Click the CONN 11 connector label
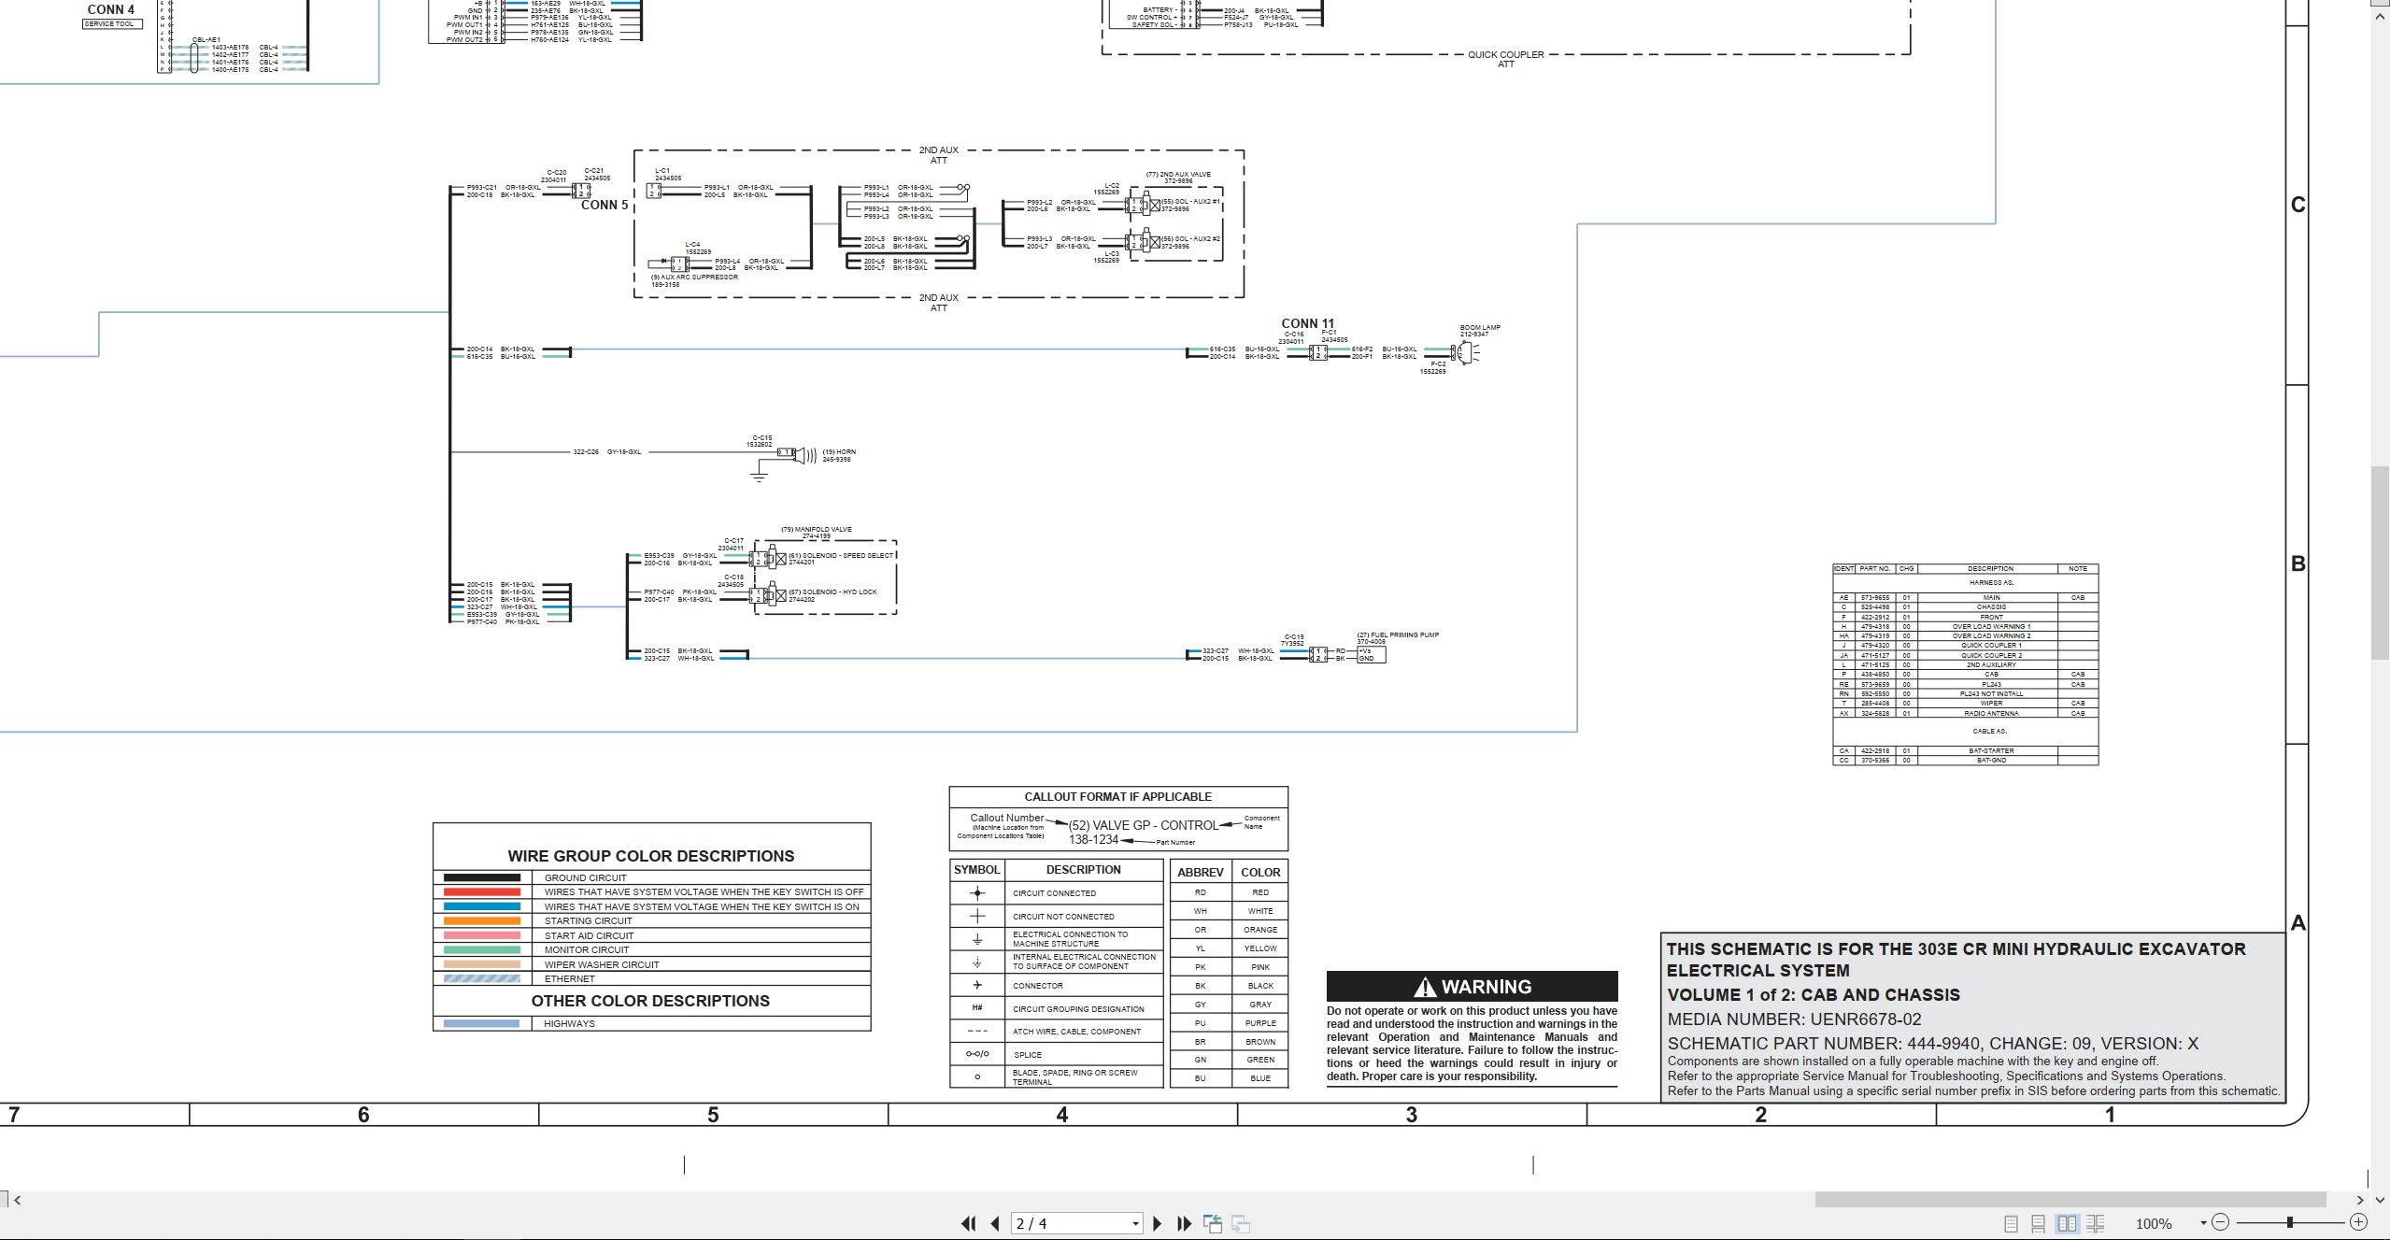 click(x=1307, y=323)
